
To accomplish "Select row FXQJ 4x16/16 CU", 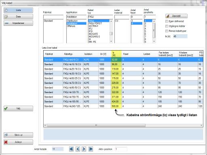I will point(123,64).
